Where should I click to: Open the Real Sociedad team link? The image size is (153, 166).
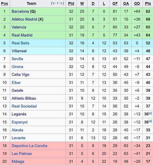(x=24, y=106)
